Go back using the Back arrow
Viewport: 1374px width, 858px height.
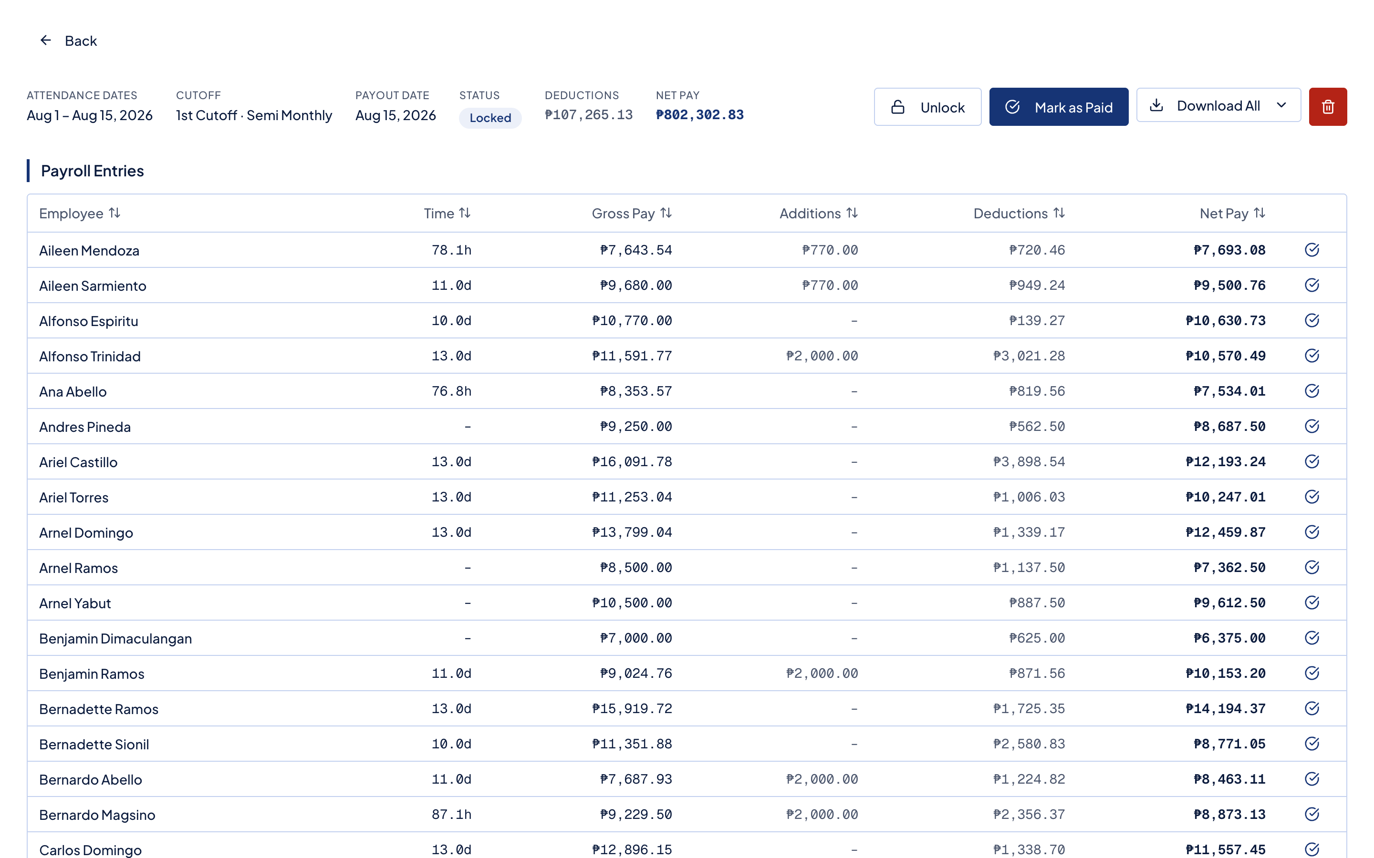point(68,41)
